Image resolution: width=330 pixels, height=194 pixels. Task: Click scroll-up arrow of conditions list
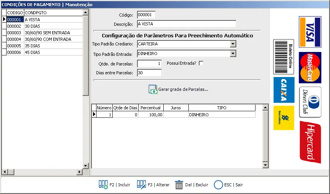coord(85,12)
